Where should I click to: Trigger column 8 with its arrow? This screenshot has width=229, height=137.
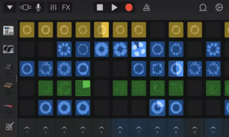point(157,128)
